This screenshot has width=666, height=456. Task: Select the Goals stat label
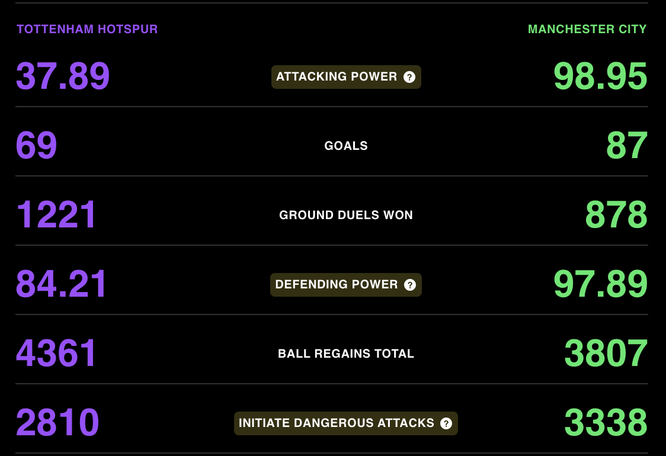point(346,146)
